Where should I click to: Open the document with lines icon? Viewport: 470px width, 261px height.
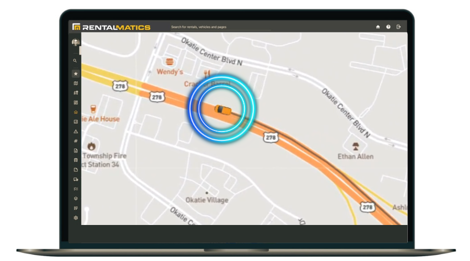tap(76, 150)
